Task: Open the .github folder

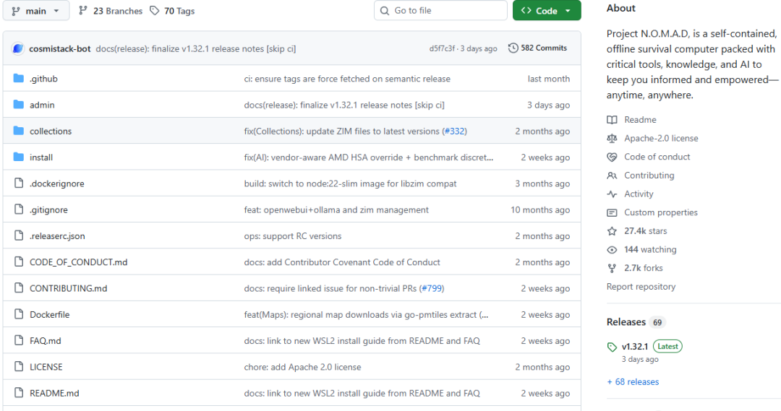Action: [x=43, y=79]
